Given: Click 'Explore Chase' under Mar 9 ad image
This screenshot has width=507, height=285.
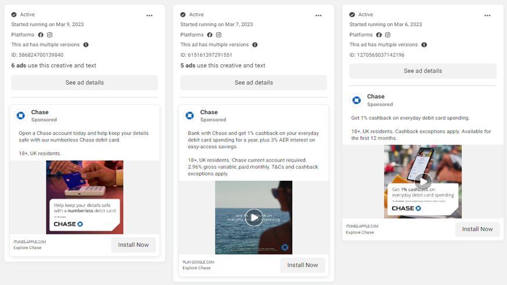Looking at the screenshot, I should 27,248.
